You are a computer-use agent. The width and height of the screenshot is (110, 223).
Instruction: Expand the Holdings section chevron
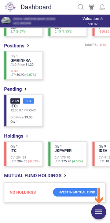(x=27, y=136)
